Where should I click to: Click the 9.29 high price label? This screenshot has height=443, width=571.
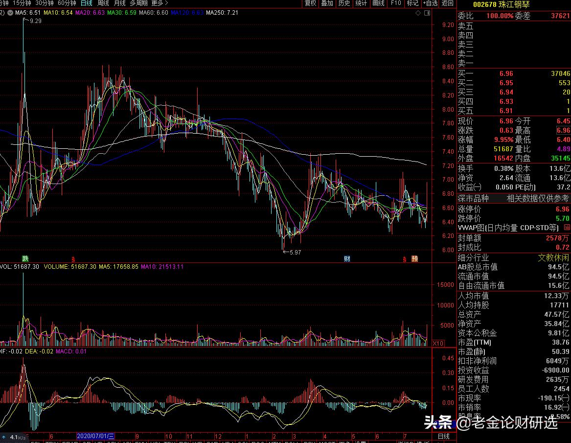click(35, 21)
